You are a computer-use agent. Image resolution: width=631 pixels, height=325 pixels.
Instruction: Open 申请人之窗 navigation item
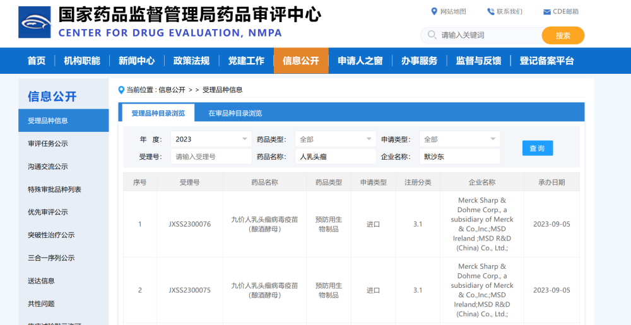pyautogui.click(x=360, y=61)
